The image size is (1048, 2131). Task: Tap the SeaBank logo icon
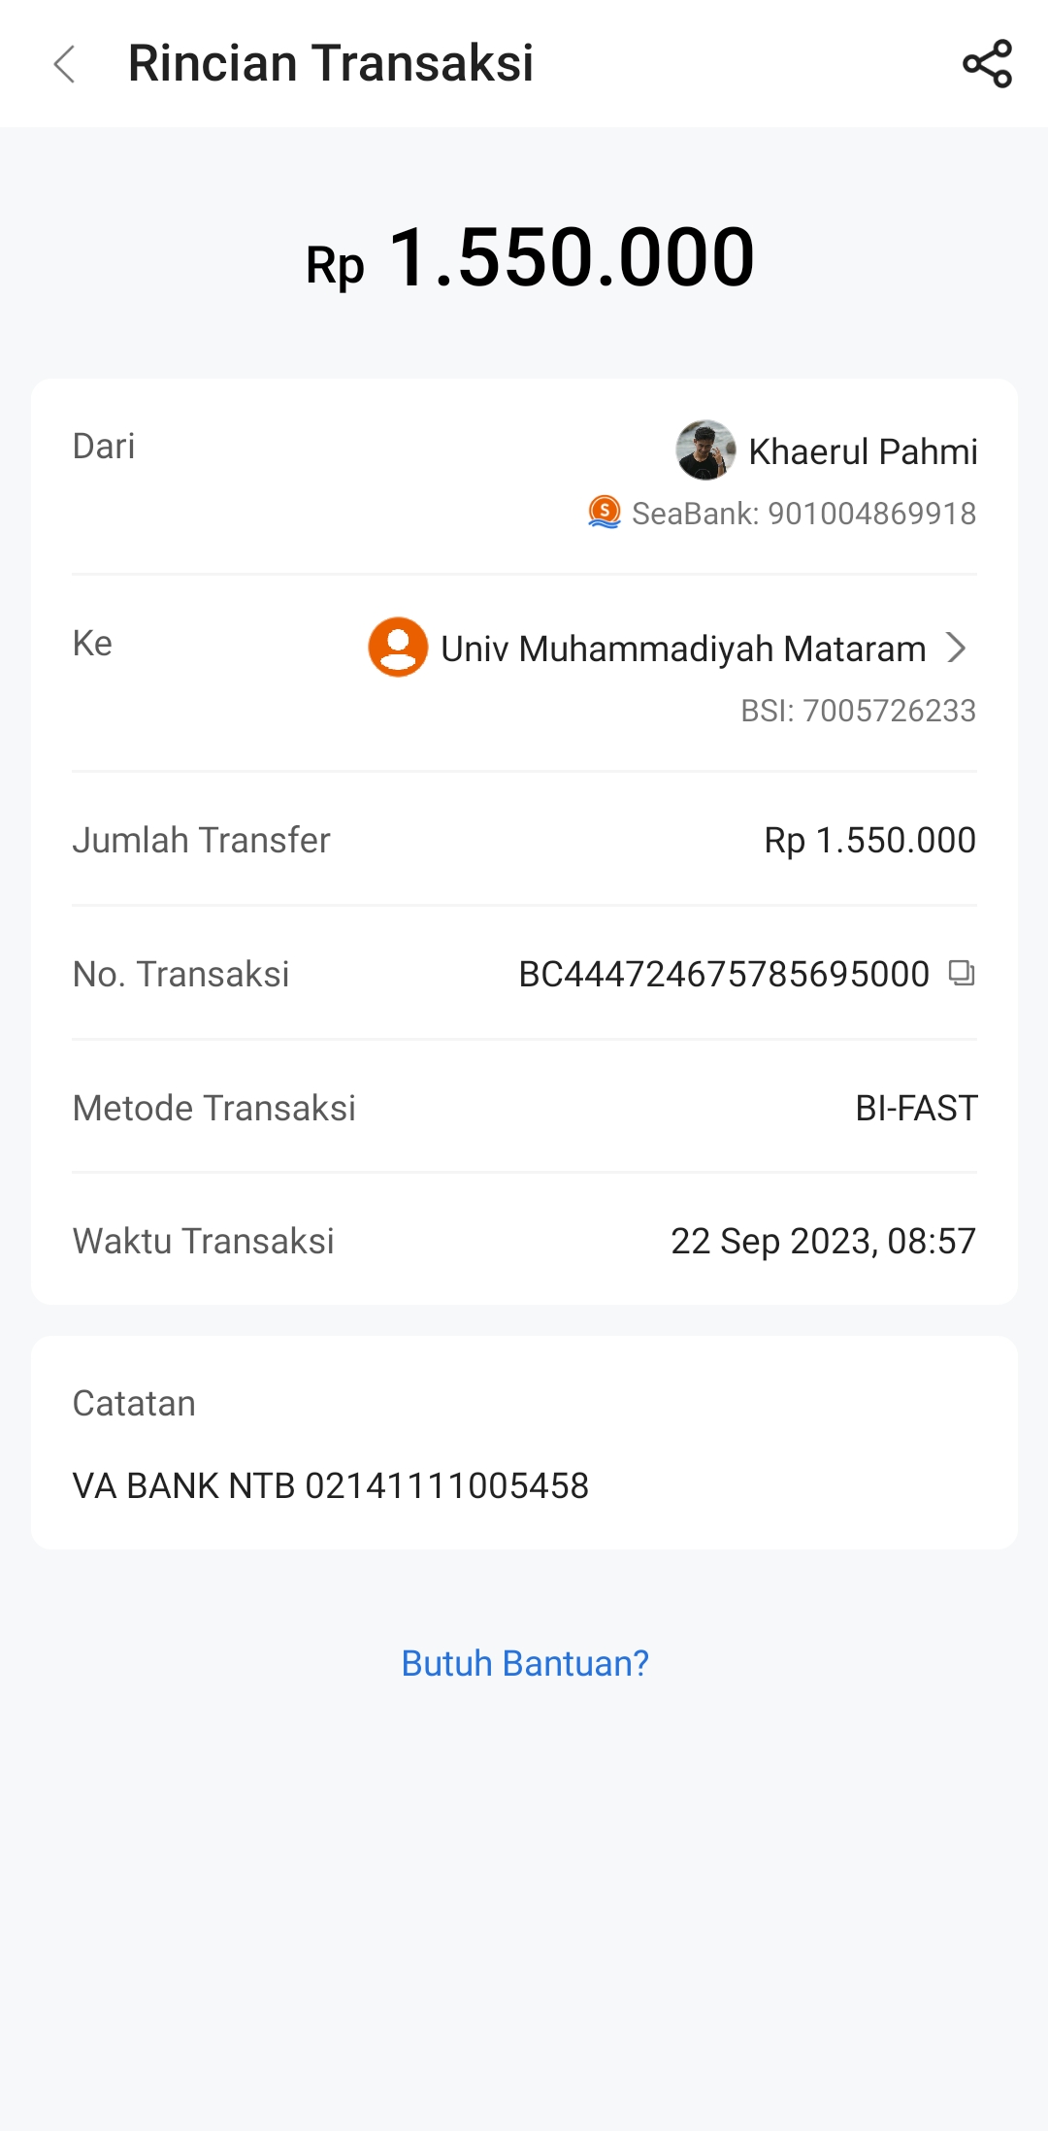(x=605, y=512)
